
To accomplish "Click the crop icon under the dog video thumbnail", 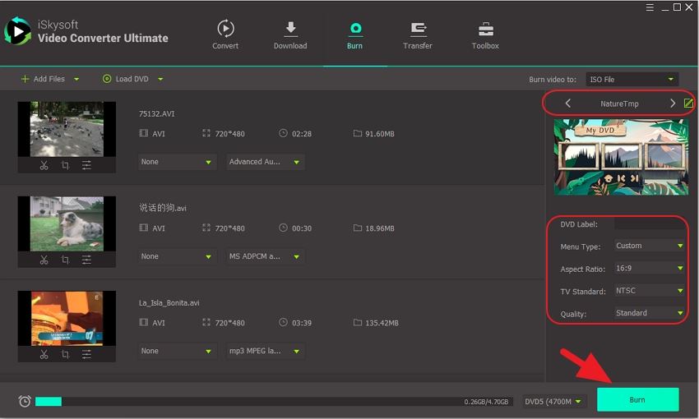I will pos(65,260).
